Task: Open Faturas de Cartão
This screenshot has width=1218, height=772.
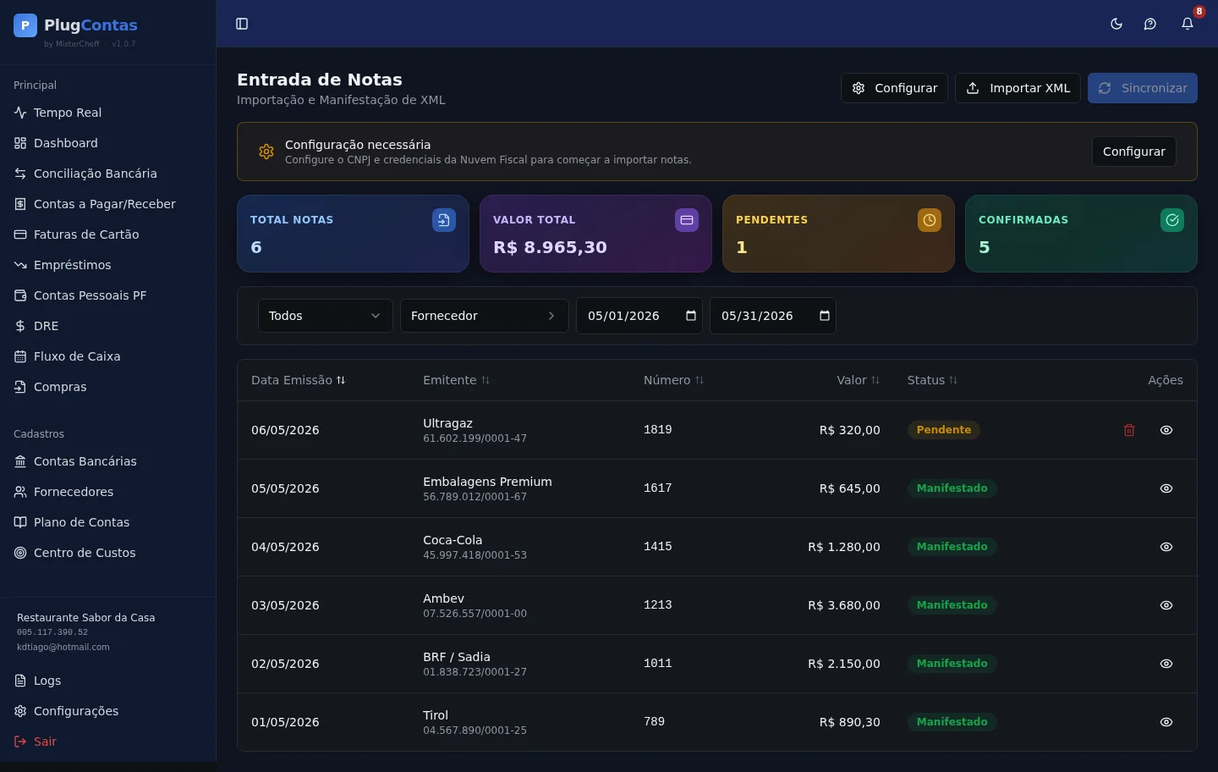Action: click(107, 234)
